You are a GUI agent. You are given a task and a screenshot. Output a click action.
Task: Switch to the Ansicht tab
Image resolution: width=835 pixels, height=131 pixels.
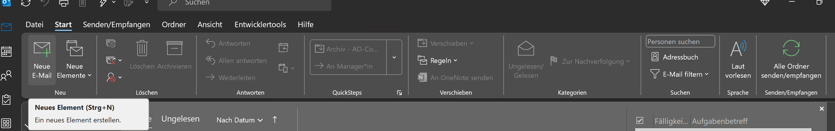tap(210, 25)
